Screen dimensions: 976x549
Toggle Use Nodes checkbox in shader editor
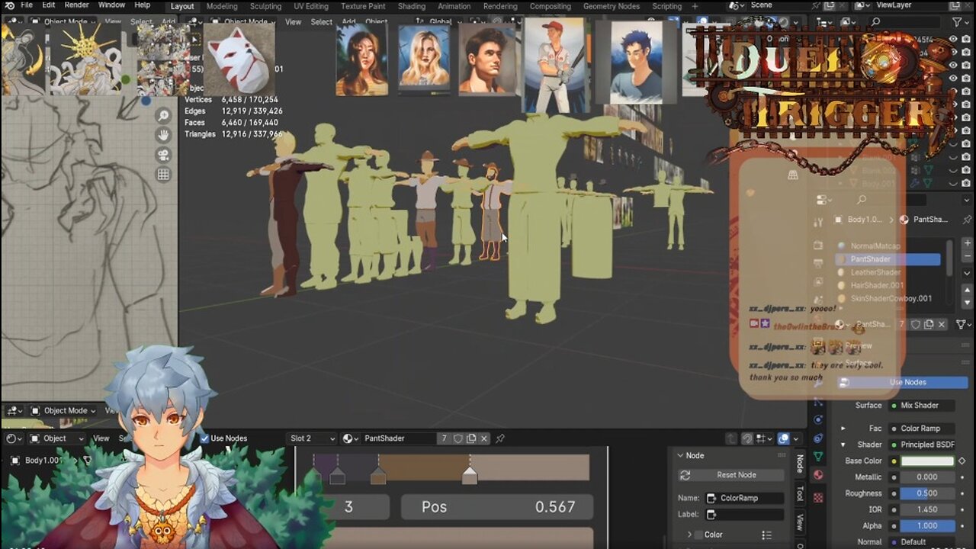(x=204, y=438)
